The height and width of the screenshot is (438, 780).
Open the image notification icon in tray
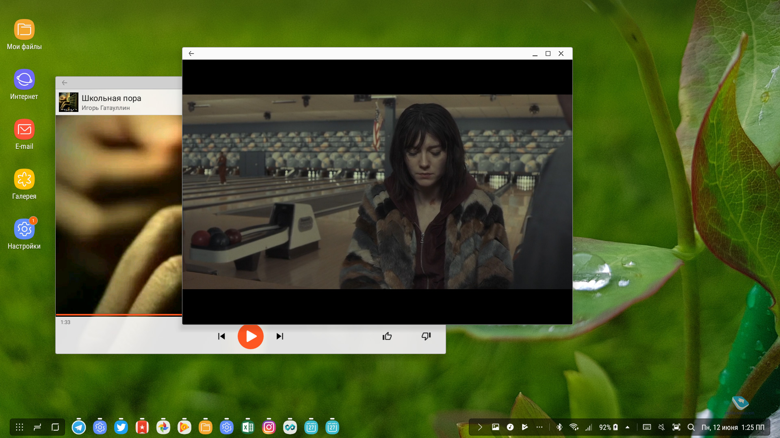tap(496, 427)
